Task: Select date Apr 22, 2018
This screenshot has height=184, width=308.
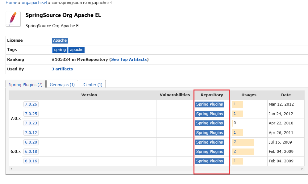Action: (281, 123)
